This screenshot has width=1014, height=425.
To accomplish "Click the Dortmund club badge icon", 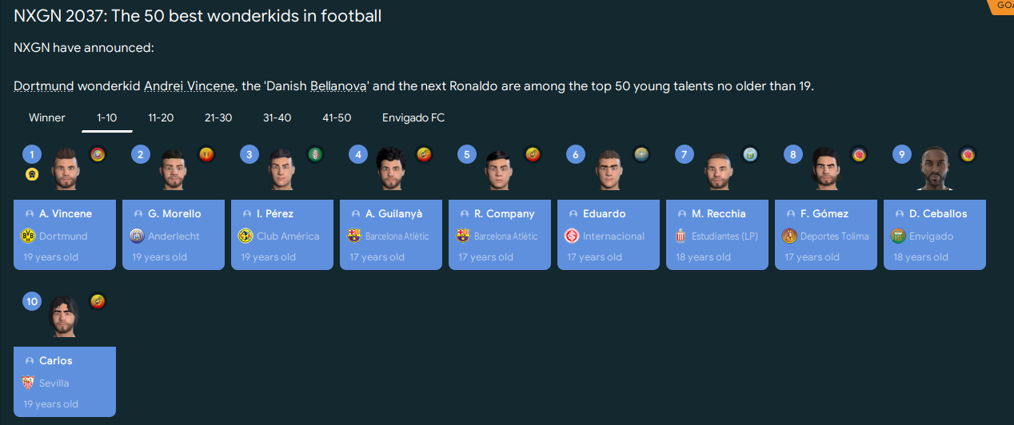I will pyautogui.click(x=27, y=236).
